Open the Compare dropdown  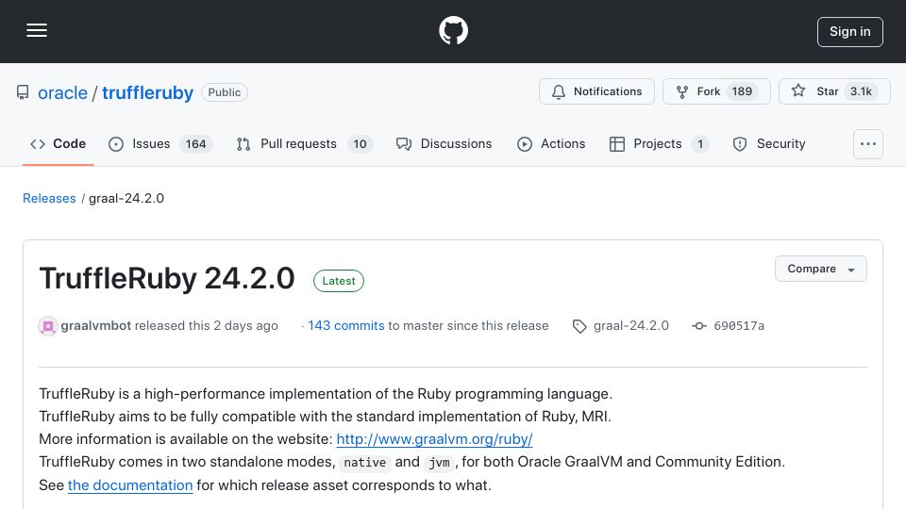820,269
